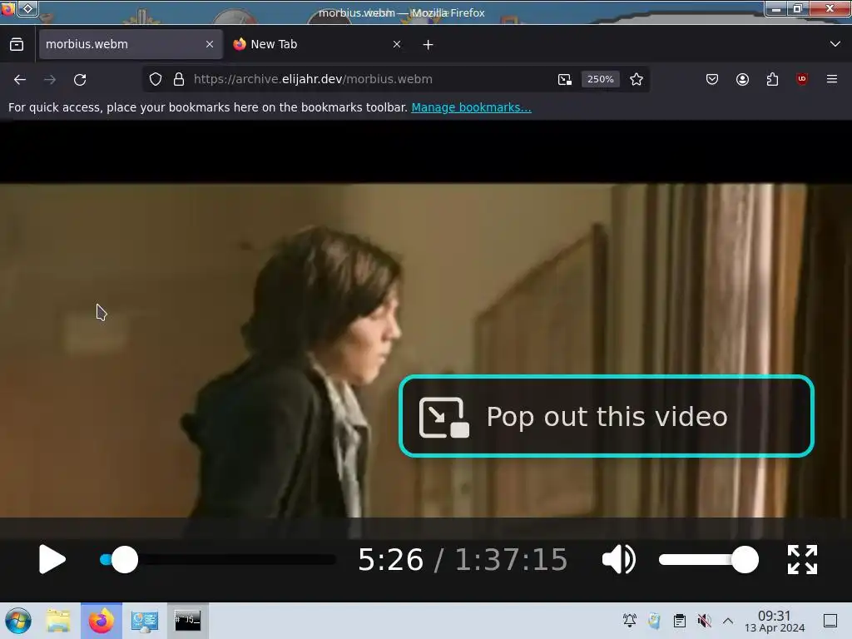852x639 pixels.
Task: Show the desktop via the corner button
Action: pyautogui.click(x=830, y=621)
